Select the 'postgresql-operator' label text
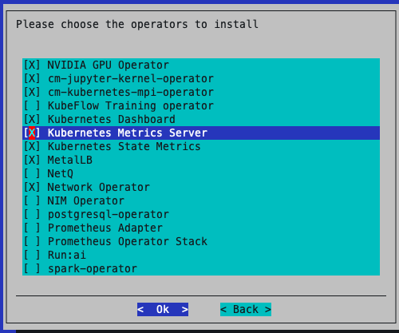 click(109, 215)
